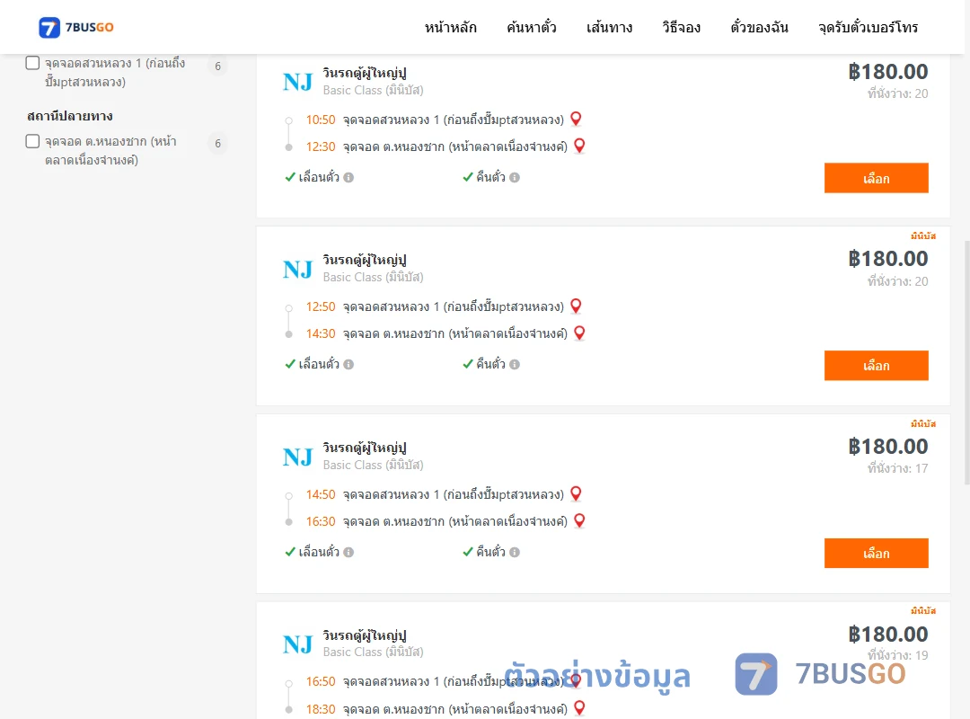The image size is (970, 719).
Task: Open the ตั๋วของฉัน menu item
Action: [x=759, y=27]
